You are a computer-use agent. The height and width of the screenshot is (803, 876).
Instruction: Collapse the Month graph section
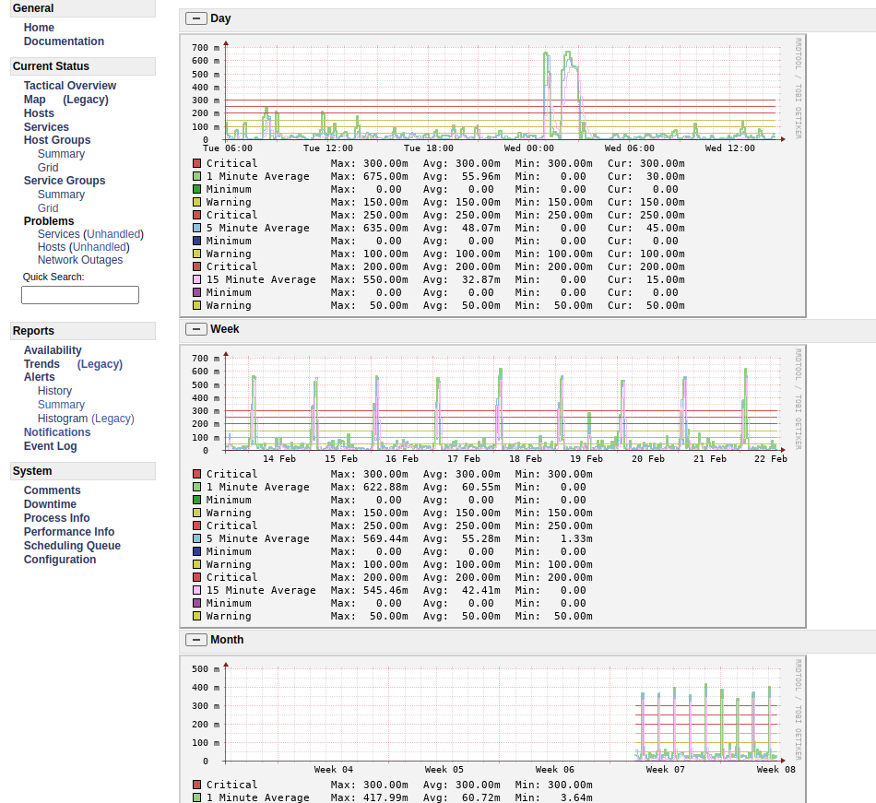(x=196, y=639)
